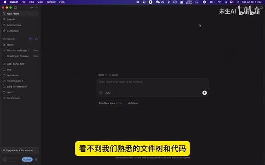Click the new folder icon next to Workspaces
The height and width of the screenshot is (165, 265).
[x=36, y=38]
